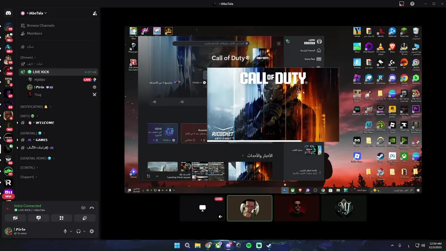The height and width of the screenshot is (251, 446).
Task: Open microphone input options arrow
Action: pos(71,231)
